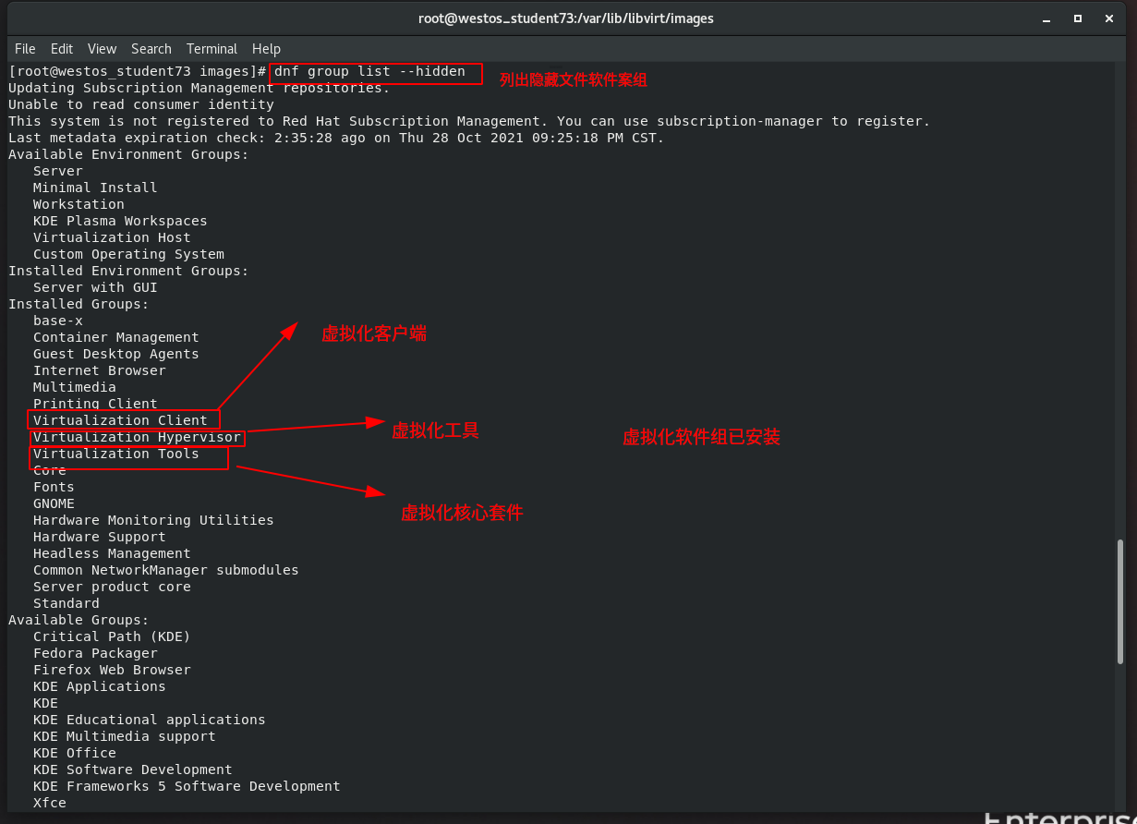Click the 'Multimedia' group line

75,387
